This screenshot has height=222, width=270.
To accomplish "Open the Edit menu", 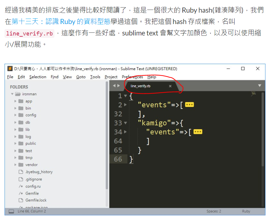I will [x=21, y=77].
